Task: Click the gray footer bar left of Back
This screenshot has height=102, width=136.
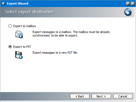Action: 35,96
